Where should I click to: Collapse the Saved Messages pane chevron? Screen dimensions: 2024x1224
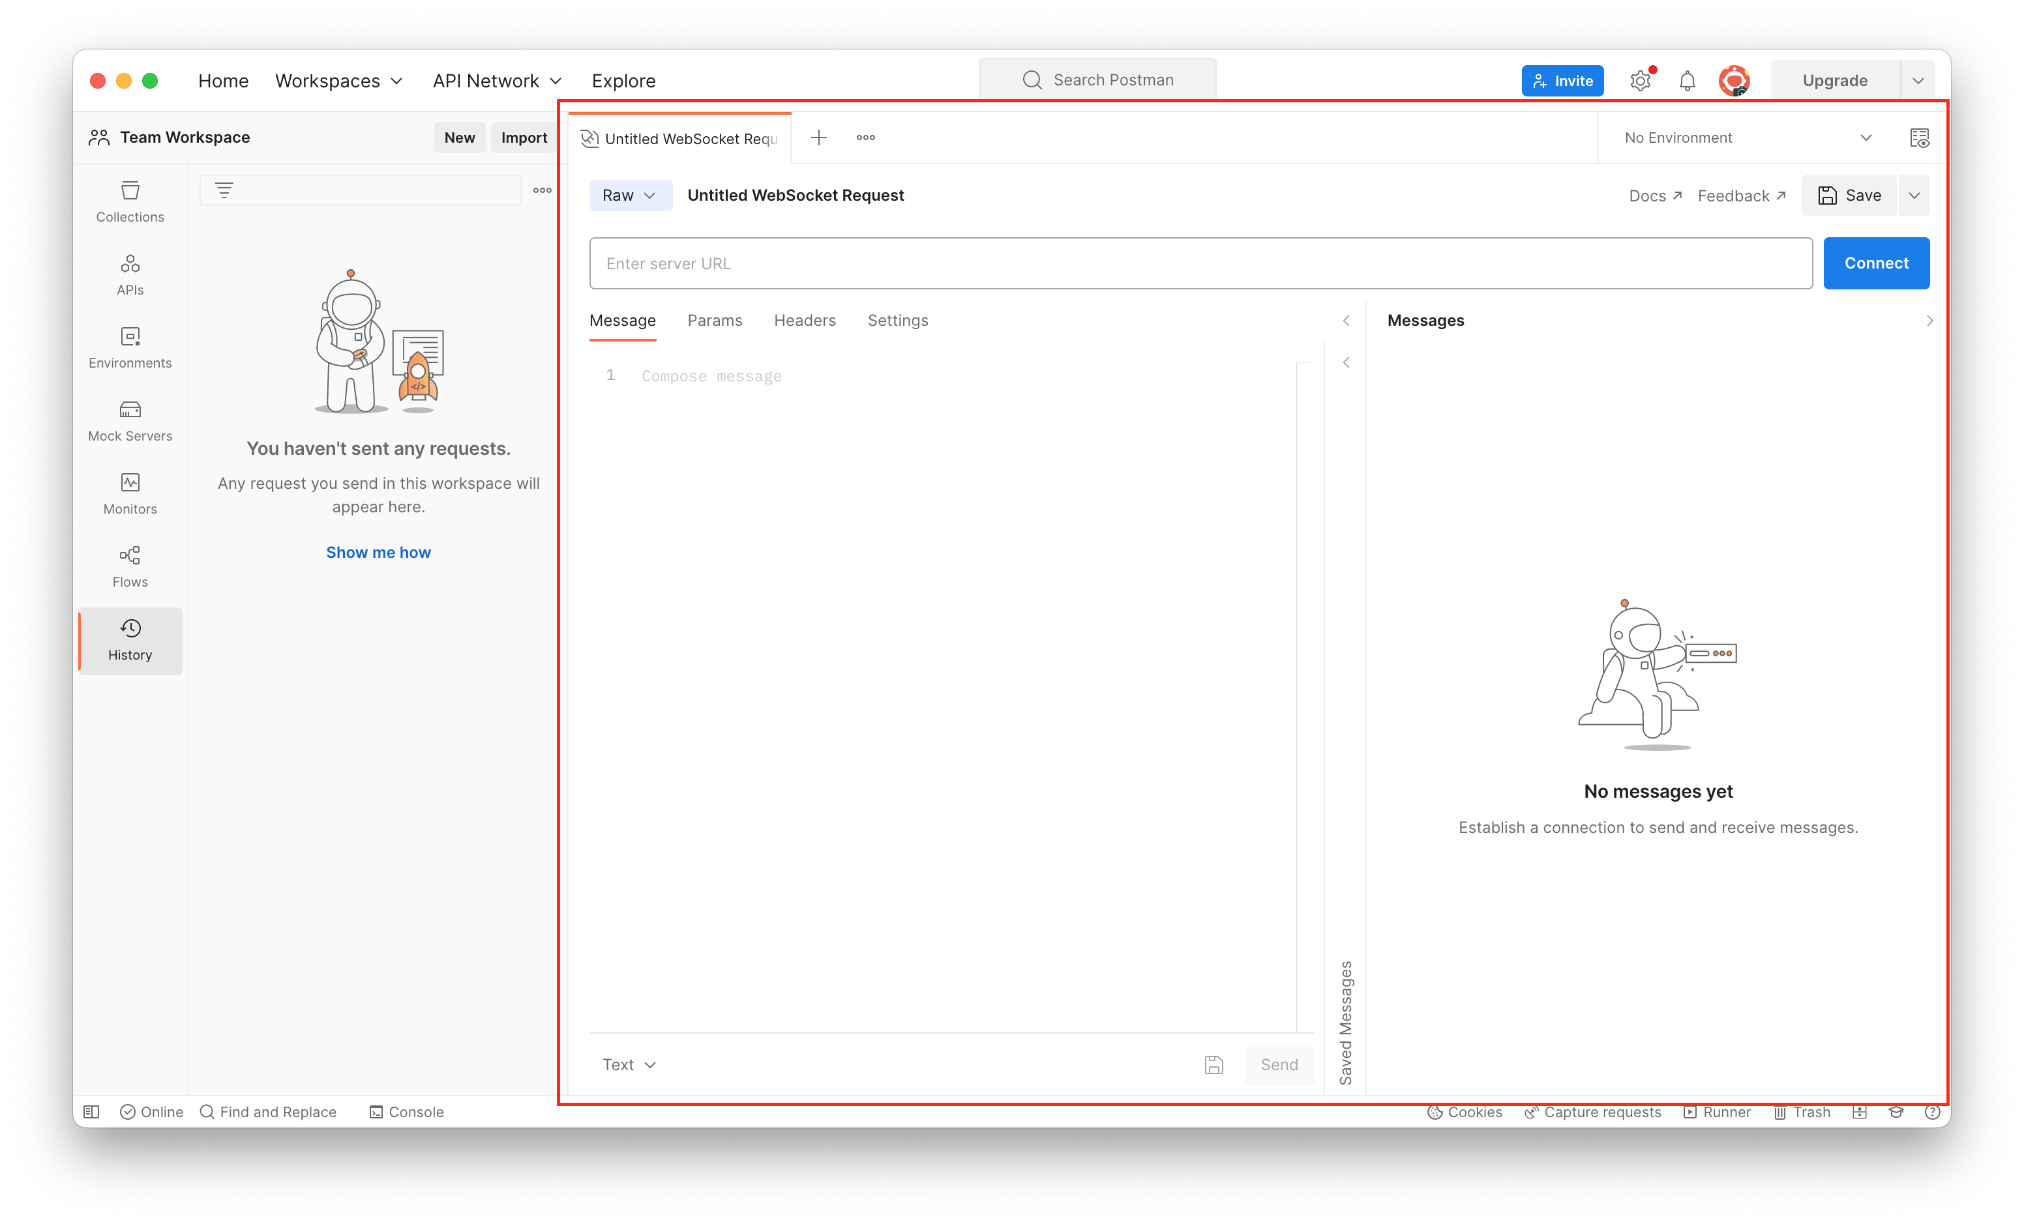(x=1345, y=362)
